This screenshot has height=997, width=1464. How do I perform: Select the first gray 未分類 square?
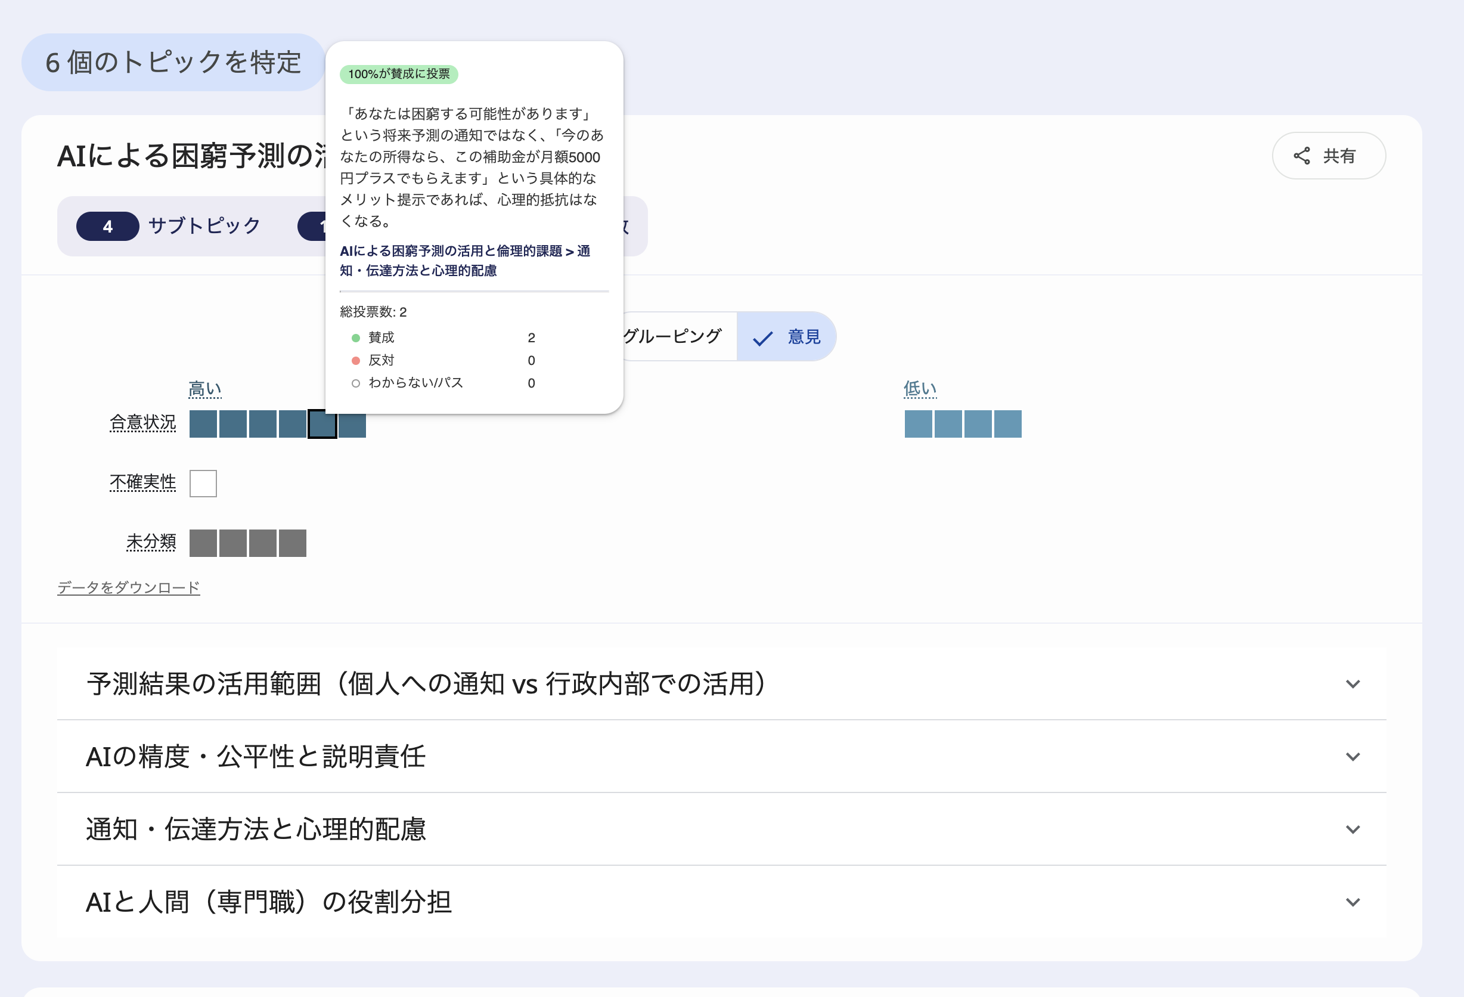(203, 543)
